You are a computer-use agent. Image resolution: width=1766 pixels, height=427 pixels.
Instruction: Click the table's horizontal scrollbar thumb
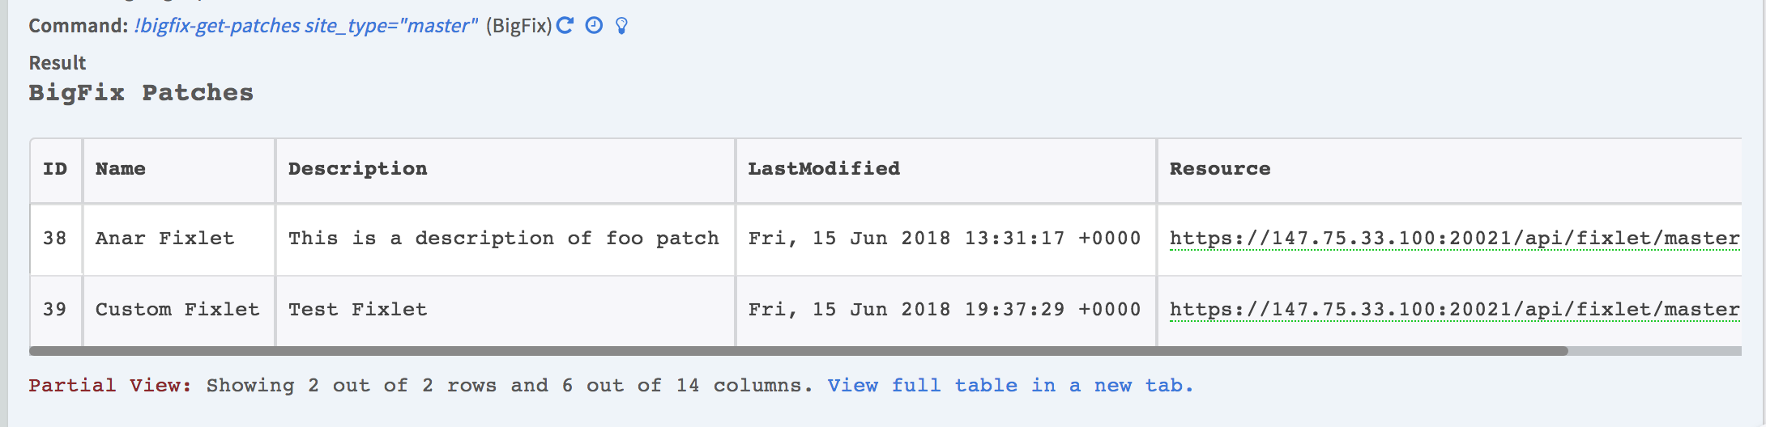click(x=798, y=351)
